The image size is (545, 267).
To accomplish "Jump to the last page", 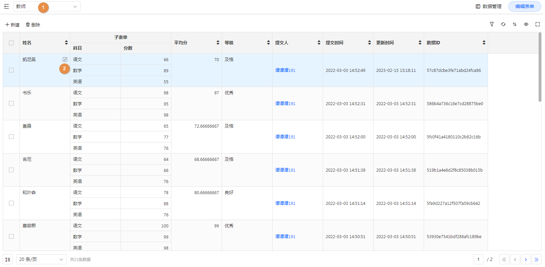I will [537, 260].
